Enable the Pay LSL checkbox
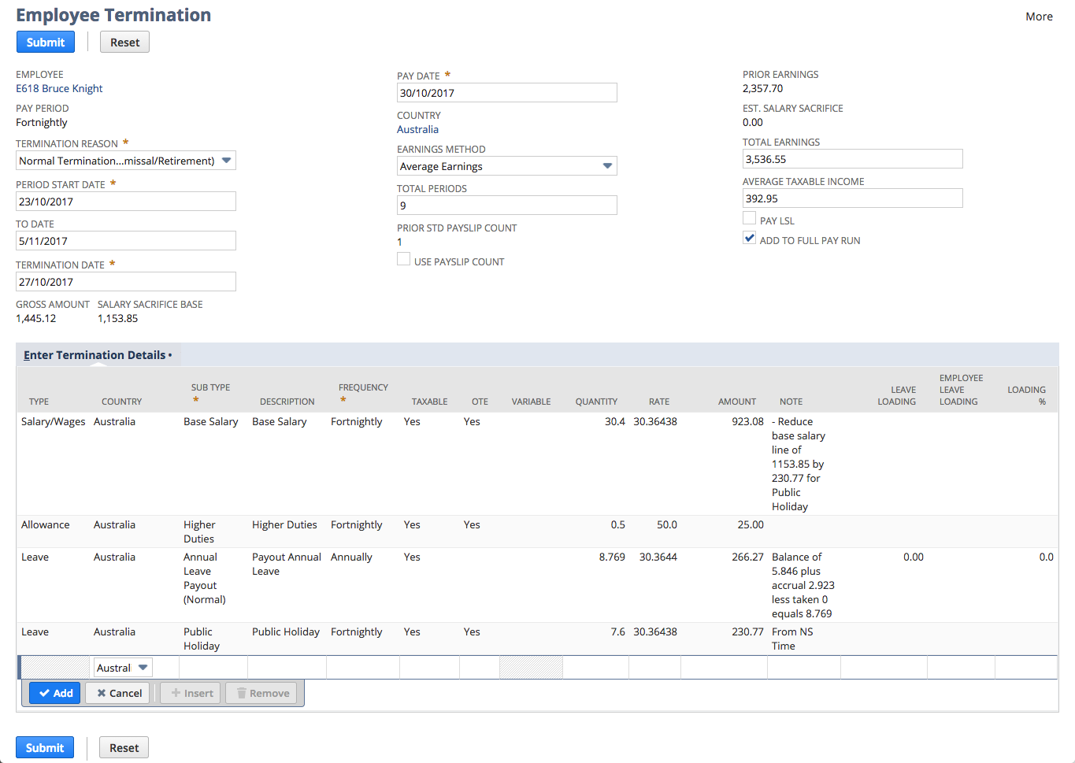 tap(749, 217)
